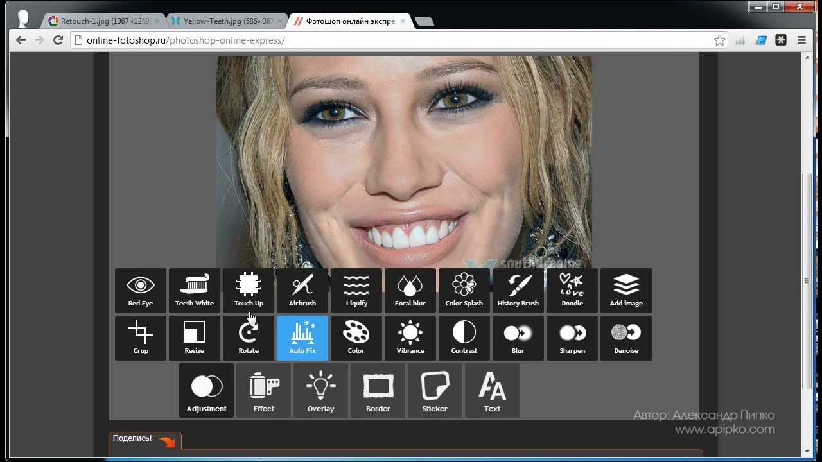Viewport: 822px width, 462px height.
Task: Select the Crop tool
Action: (141, 338)
